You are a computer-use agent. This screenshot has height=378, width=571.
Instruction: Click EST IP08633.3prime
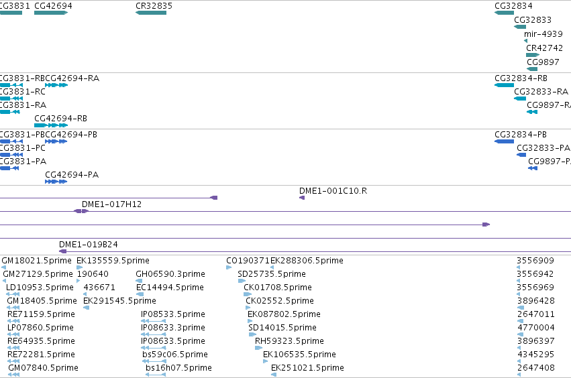(x=173, y=328)
